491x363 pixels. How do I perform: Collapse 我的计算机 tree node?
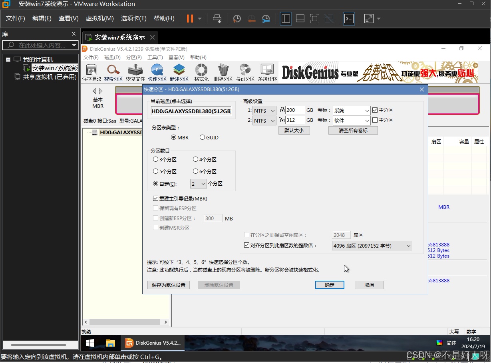pyautogui.click(x=8, y=60)
